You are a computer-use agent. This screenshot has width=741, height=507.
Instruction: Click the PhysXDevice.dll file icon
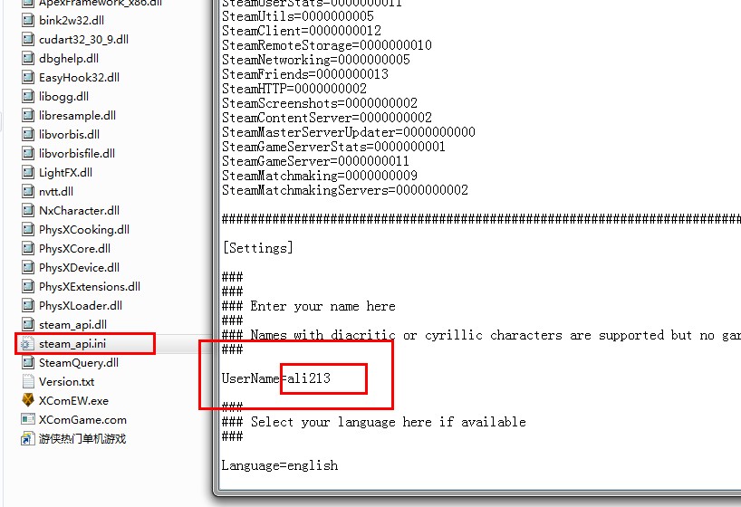click(28, 267)
